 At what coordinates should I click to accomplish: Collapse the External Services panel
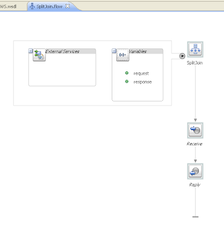31,51
